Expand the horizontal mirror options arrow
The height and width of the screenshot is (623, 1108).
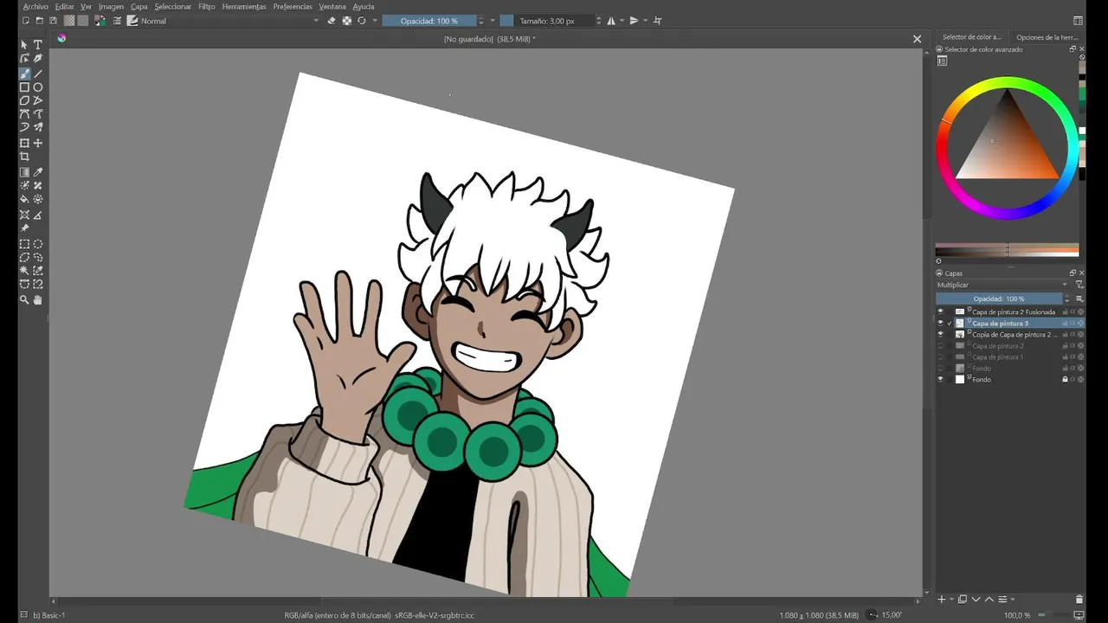click(x=622, y=21)
